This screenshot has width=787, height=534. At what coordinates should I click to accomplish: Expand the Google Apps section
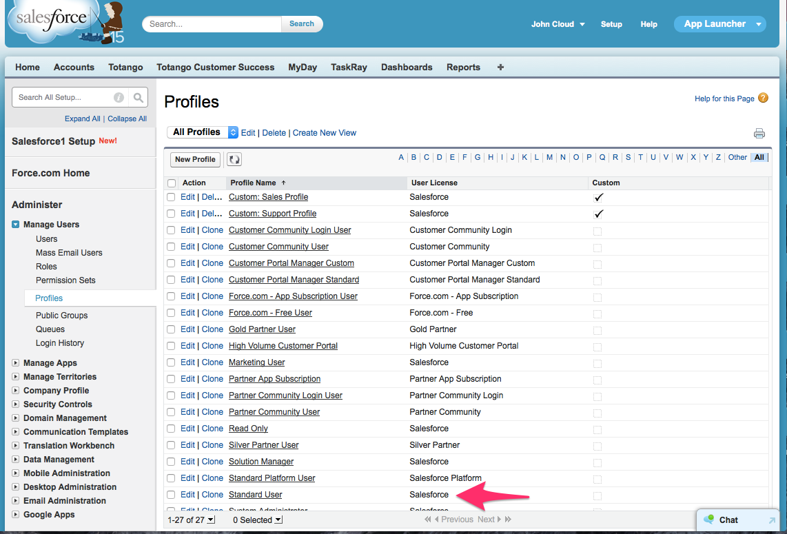point(16,515)
